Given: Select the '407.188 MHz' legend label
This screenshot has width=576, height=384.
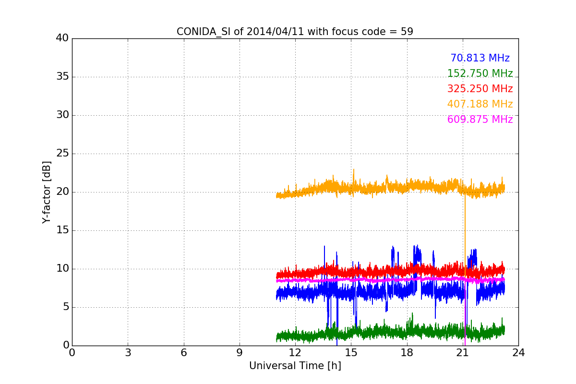Looking at the screenshot, I should (480, 104).
